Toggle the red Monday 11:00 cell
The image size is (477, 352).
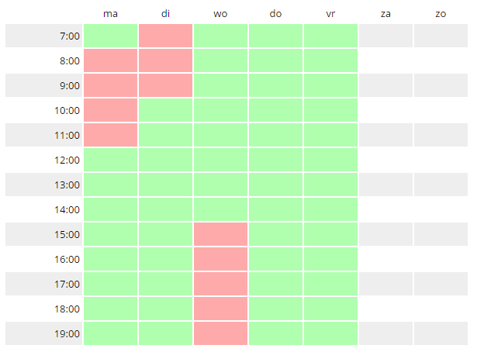(x=110, y=135)
